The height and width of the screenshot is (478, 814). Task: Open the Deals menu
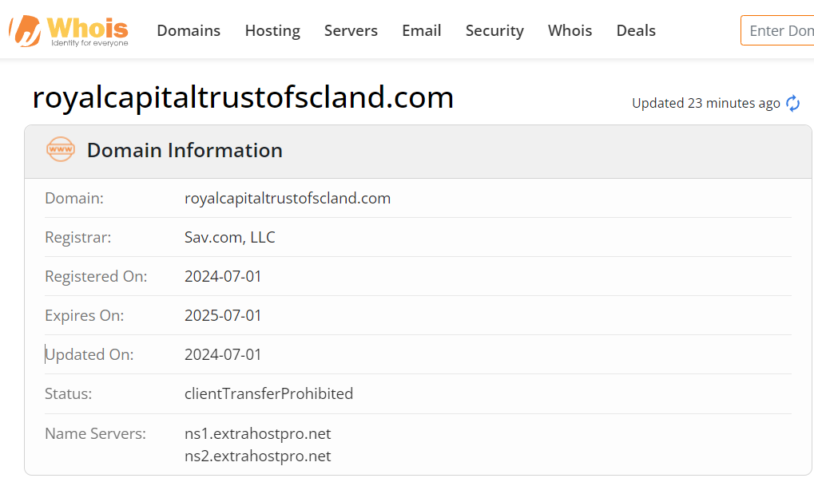tap(636, 30)
